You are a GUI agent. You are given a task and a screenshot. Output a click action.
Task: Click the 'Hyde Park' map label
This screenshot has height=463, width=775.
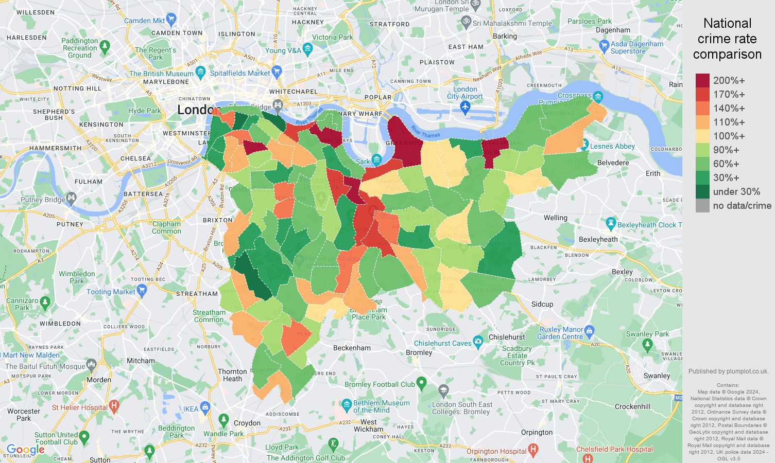(x=145, y=111)
